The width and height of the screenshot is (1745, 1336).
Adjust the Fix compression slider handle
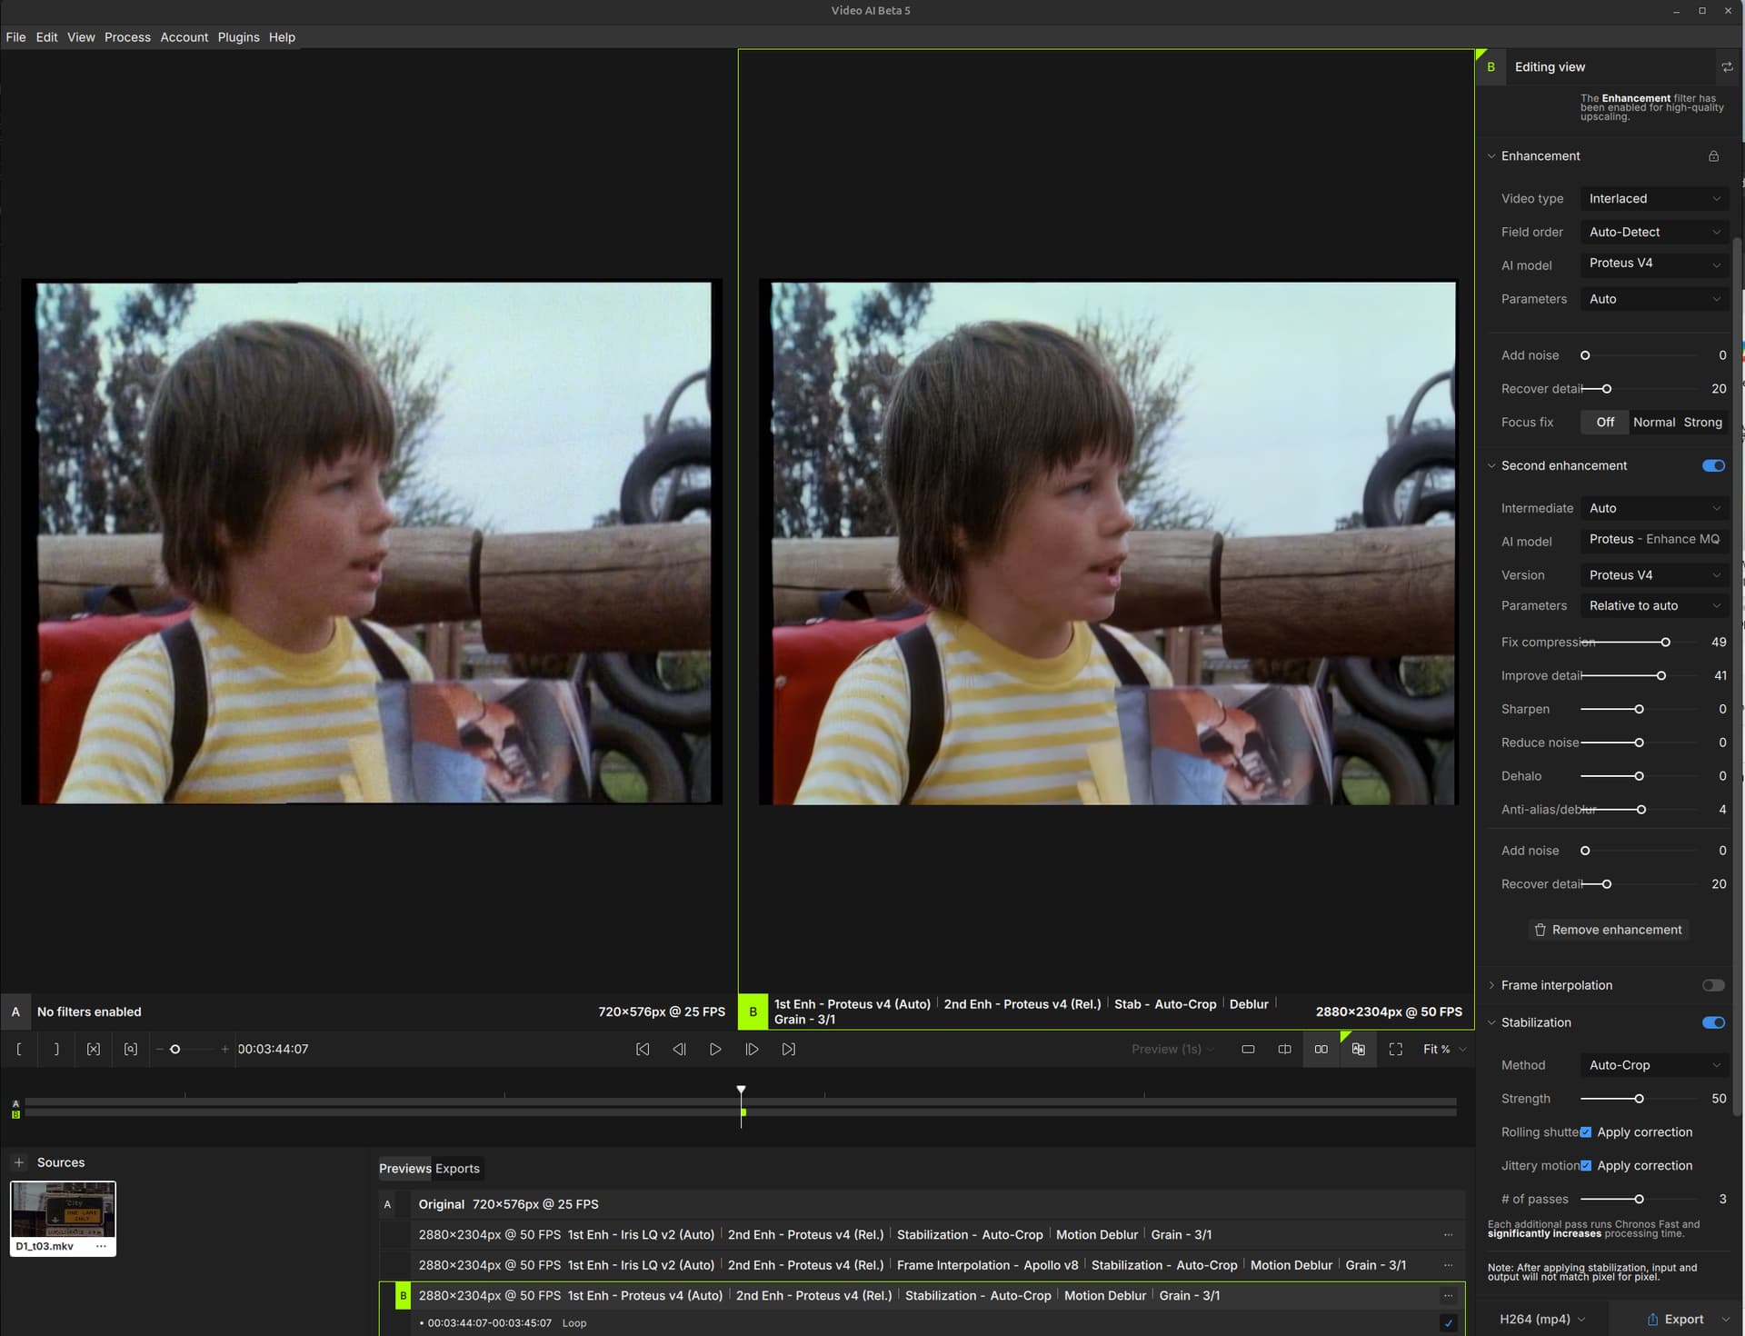(1665, 643)
